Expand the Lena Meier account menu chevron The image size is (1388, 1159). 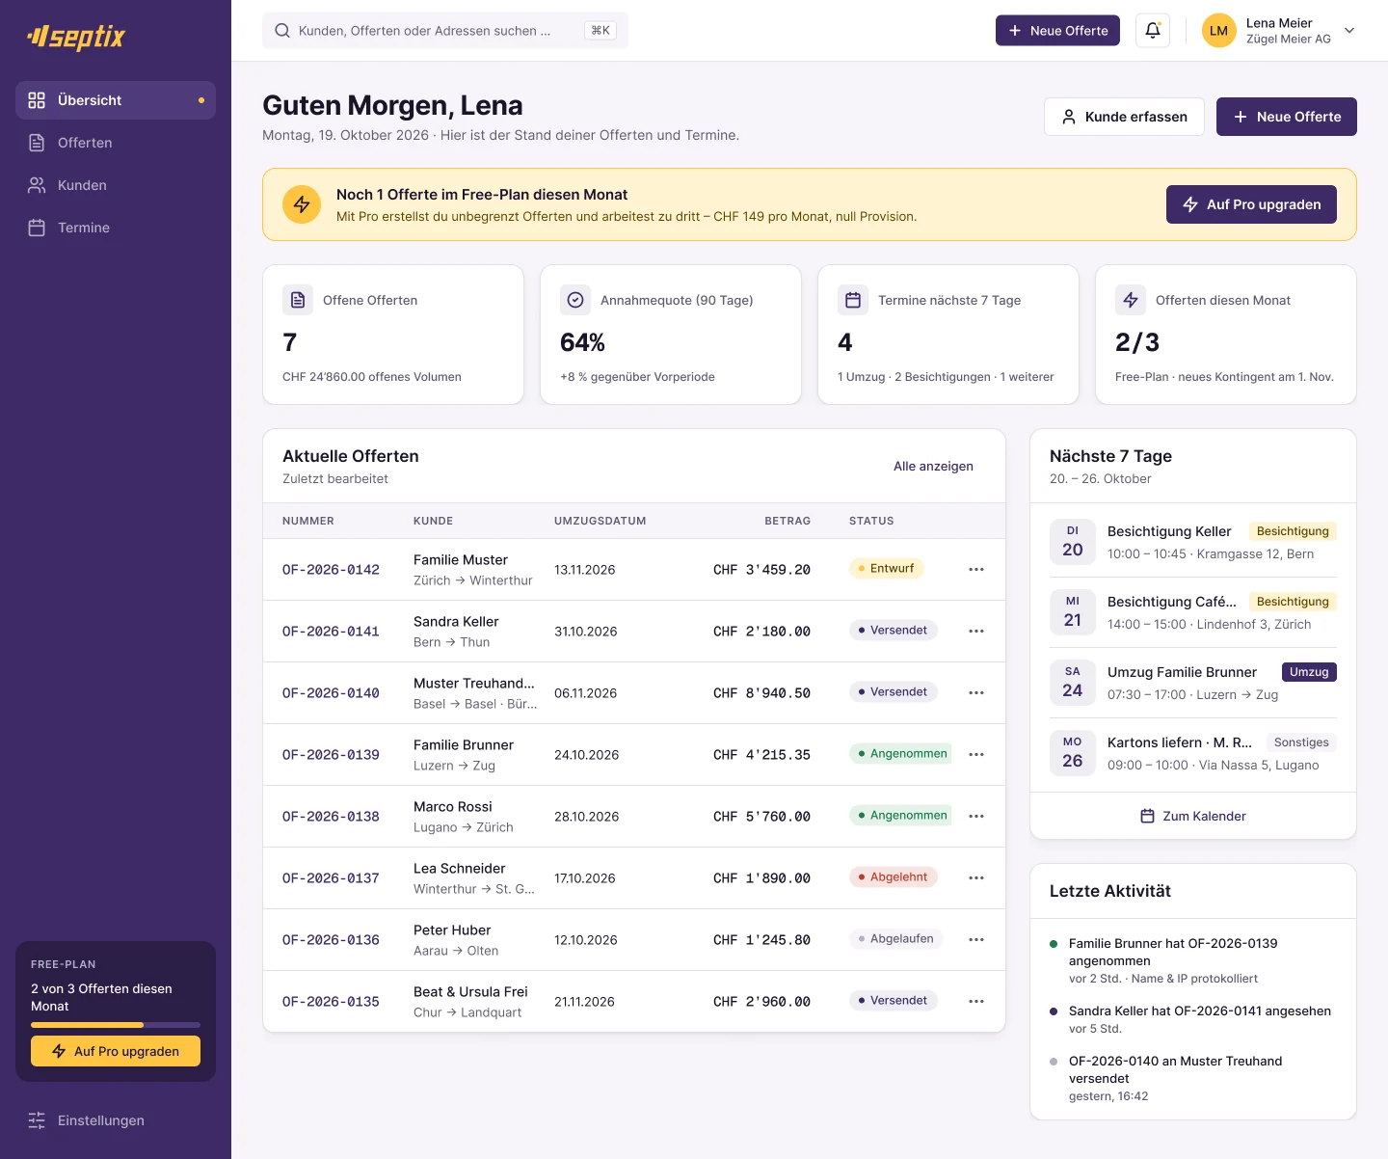click(1349, 31)
